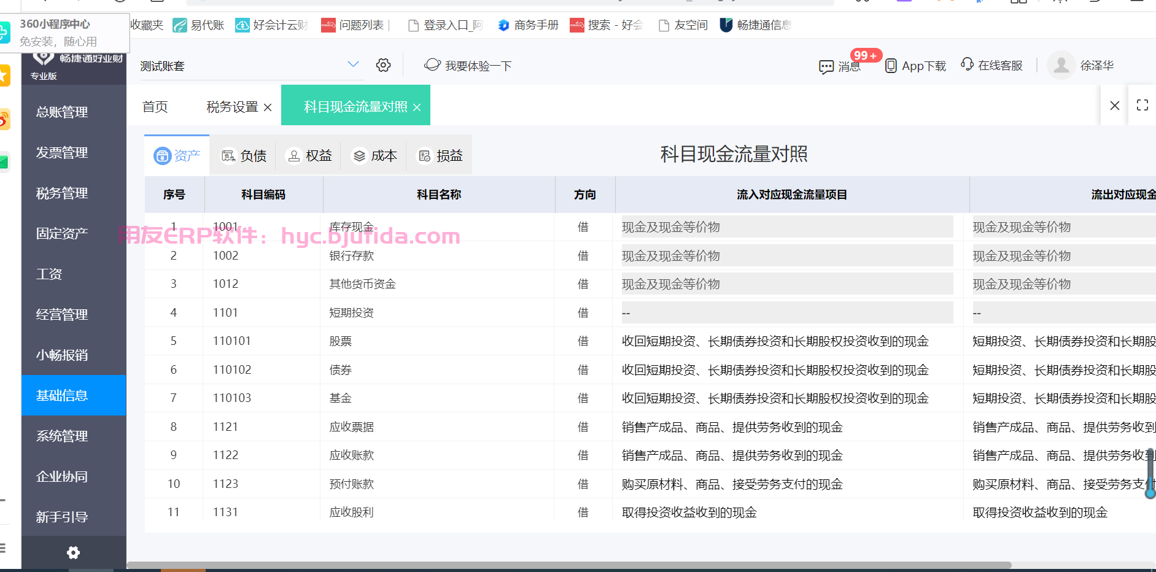This screenshot has height=572, width=1156.
Task: Click 流入 field for 其他货币资金
Action: (787, 284)
